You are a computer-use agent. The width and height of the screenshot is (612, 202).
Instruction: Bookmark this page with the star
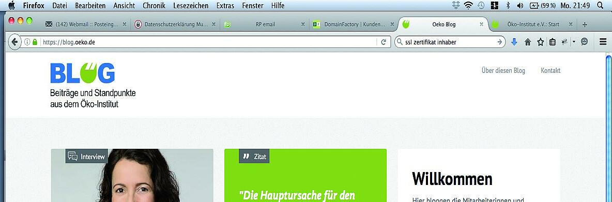click(540, 42)
